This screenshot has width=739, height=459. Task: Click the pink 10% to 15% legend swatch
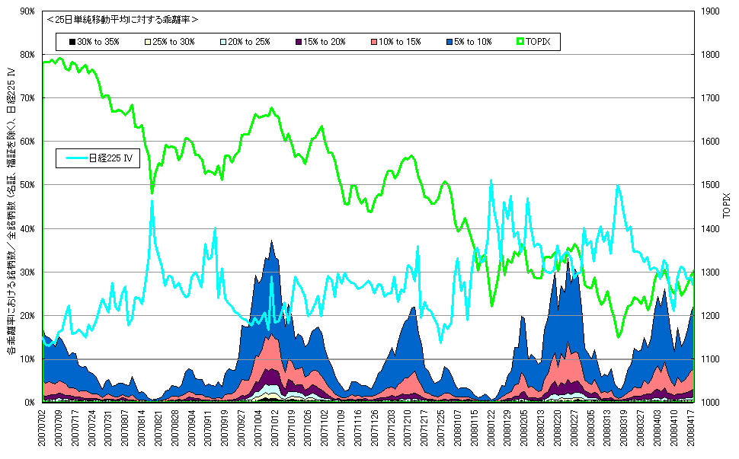click(374, 42)
